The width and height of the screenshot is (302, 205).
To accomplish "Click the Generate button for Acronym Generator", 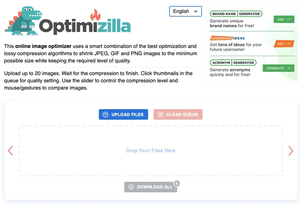I will [x=278, y=68].
